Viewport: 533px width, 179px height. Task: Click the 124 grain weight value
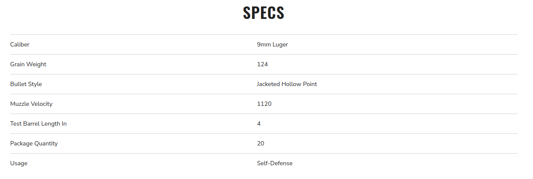coord(263,64)
